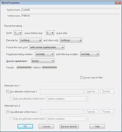Click the Spoken form field
This screenshot has width=122, height=132.
point(70,10)
